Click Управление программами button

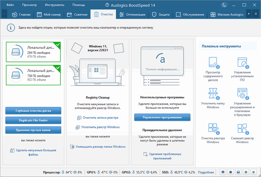pyautogui.click(x=162, y=117)
